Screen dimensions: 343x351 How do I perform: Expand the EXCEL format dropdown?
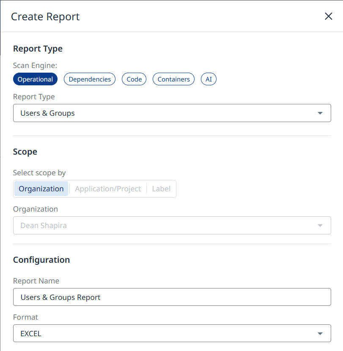pos(165,334)
